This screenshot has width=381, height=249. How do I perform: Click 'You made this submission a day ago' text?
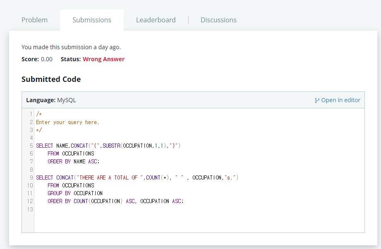coord(71,47)
